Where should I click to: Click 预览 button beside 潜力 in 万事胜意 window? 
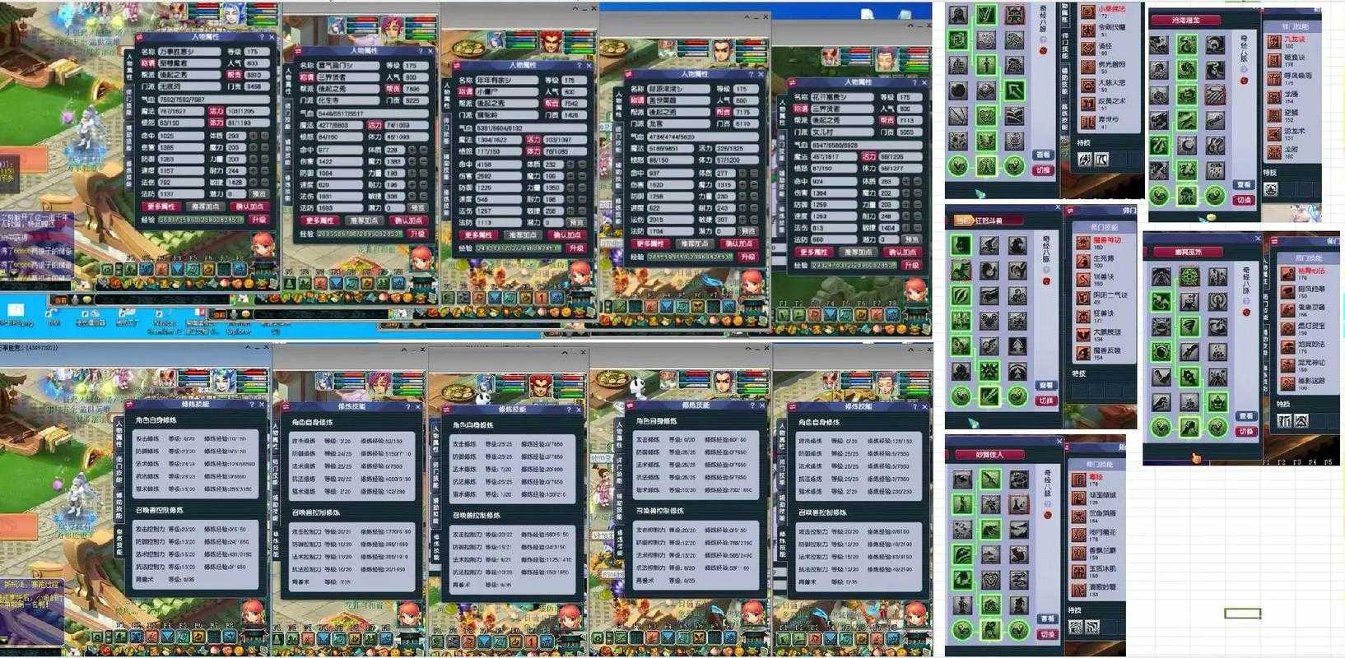coord(259,194)
